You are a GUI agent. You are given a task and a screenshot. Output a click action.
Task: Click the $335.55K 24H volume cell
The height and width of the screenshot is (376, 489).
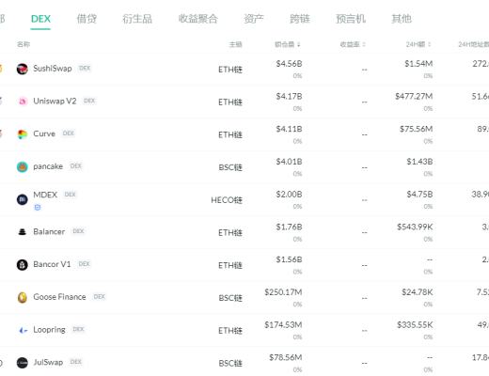[415, 325]
